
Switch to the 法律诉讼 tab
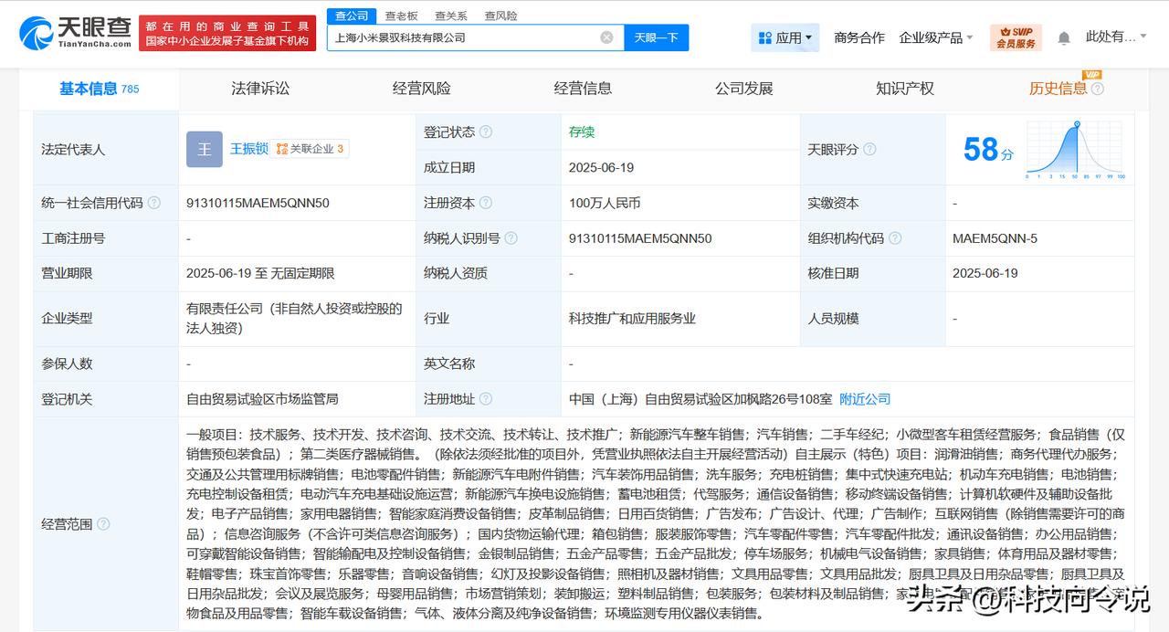coord(260,89)
